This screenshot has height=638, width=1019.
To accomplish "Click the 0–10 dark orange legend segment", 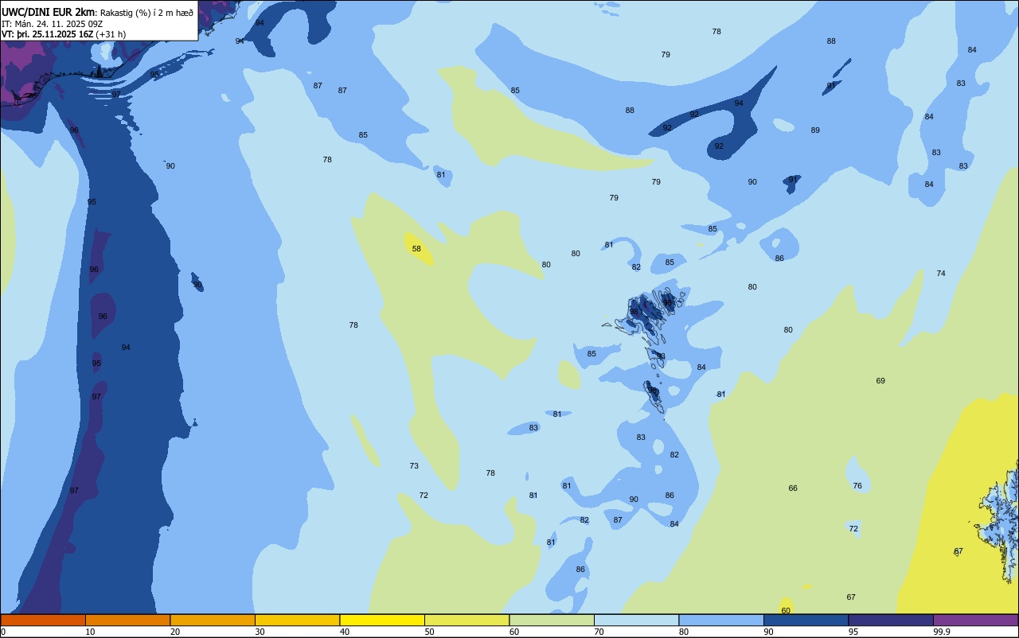I will click(x=43, y=620).
